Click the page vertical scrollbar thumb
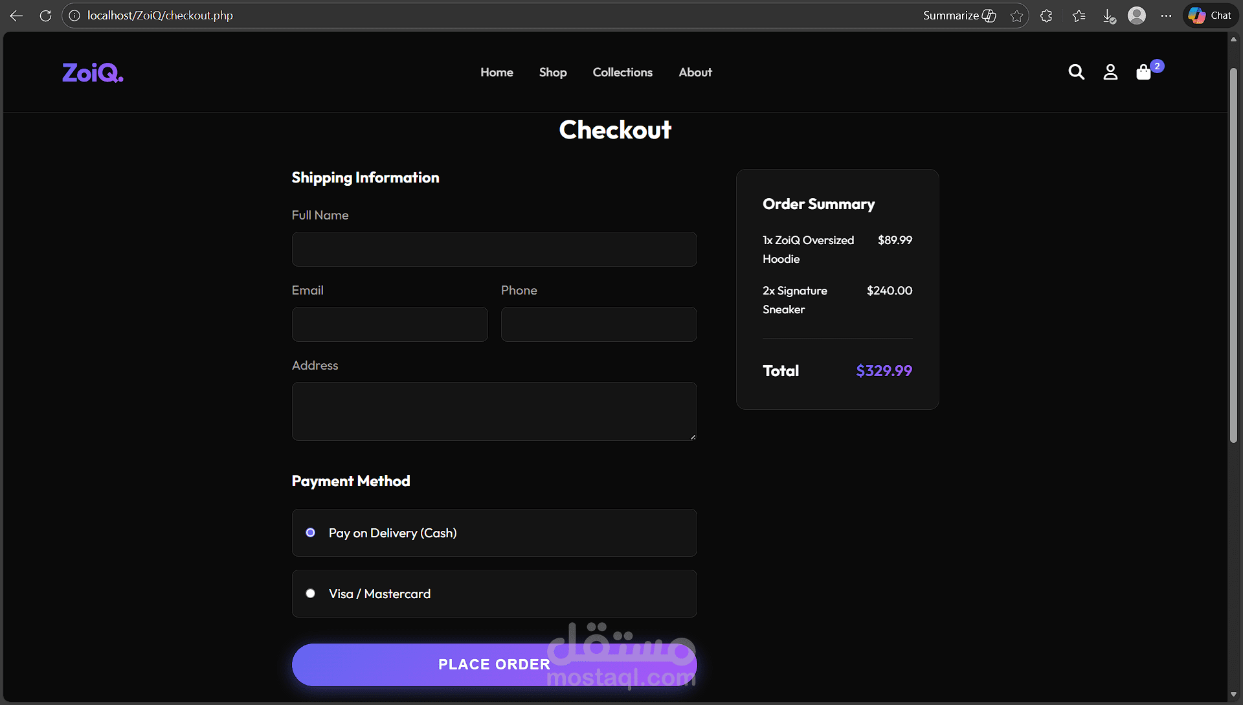Screen dimensions: 1243x705 (x=1233, y=256)
